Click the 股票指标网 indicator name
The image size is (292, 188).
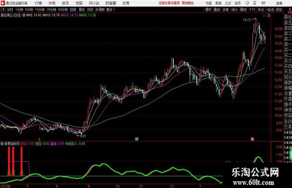tap(12, 144)
